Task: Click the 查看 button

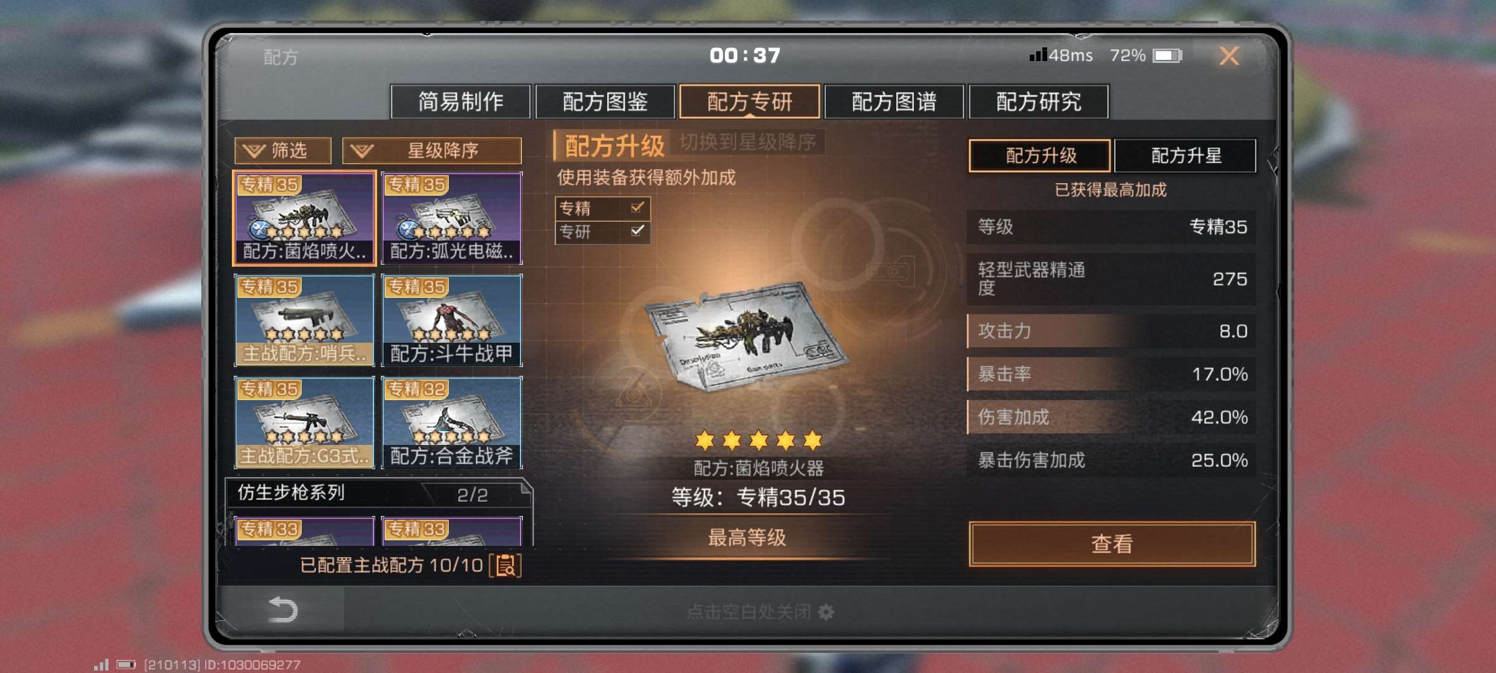Action: click(x=1112, y=544)
